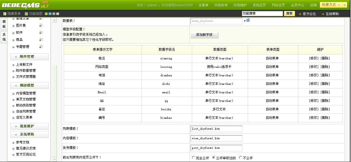Click the signal icon before 在线帮助

[x=323, y=14]
